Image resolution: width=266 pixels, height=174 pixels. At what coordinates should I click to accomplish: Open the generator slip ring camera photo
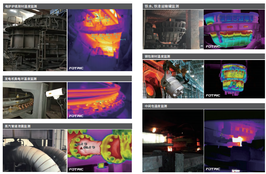pos(35,100)
